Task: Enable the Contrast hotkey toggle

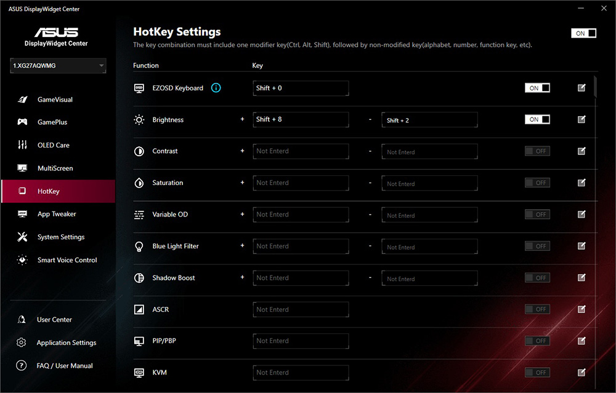Action: click(x=537, y=151)
